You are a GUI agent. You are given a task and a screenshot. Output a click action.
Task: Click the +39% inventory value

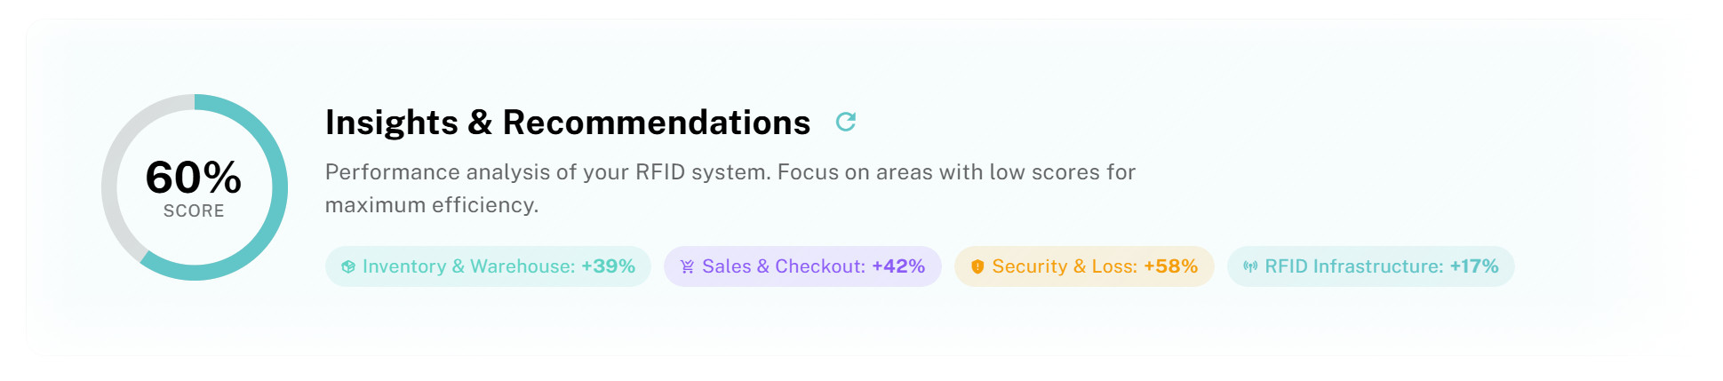[x=609, y=266]
